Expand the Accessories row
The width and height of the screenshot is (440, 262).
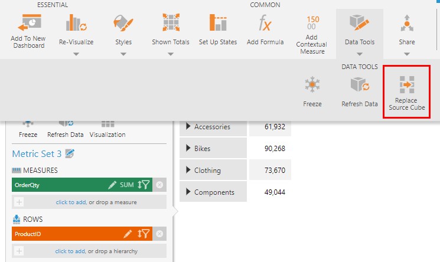coord(189,126)
